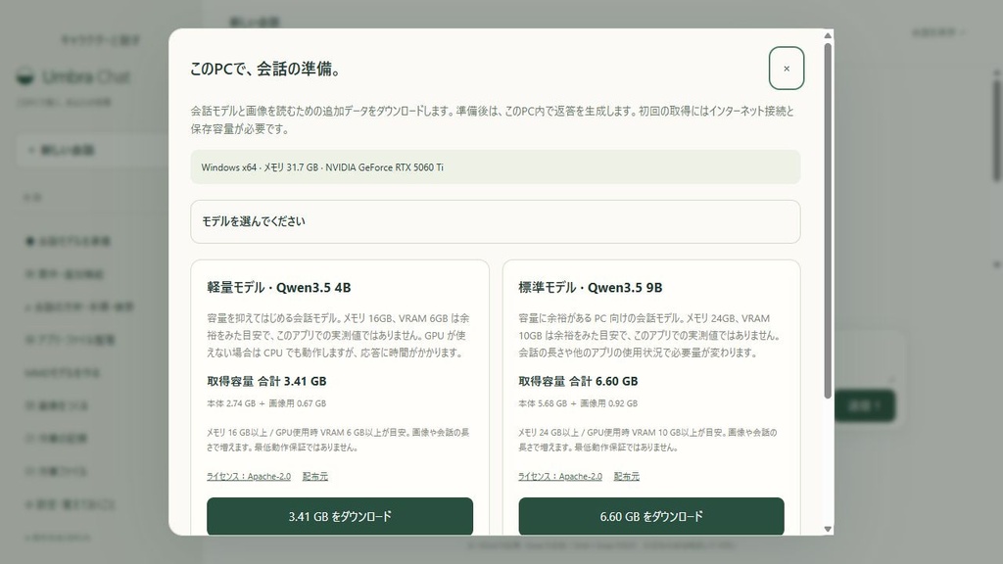Open the Apache-2.0 license link for Qwen3.5 4B
Image resolution: width=1003 pixels, height=564 pixels.
(x=249, y=477)
